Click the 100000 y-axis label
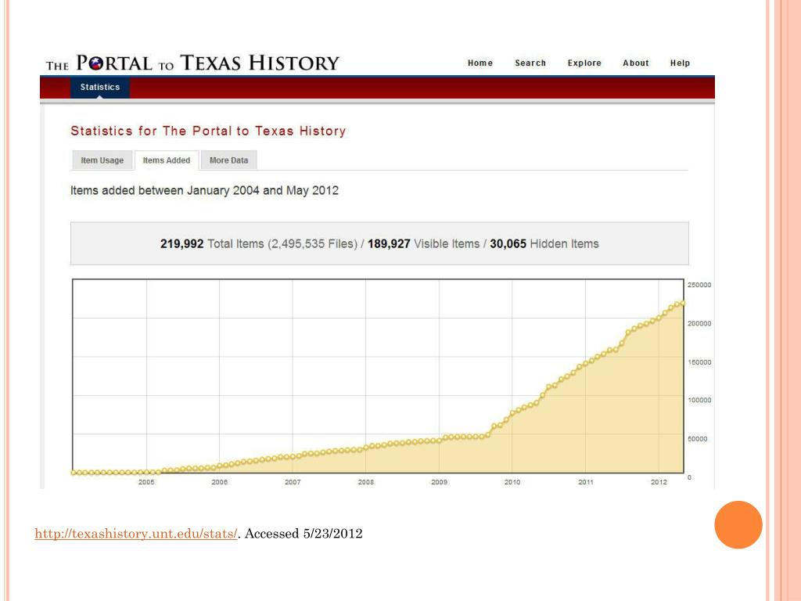 (x=699, y=400)
